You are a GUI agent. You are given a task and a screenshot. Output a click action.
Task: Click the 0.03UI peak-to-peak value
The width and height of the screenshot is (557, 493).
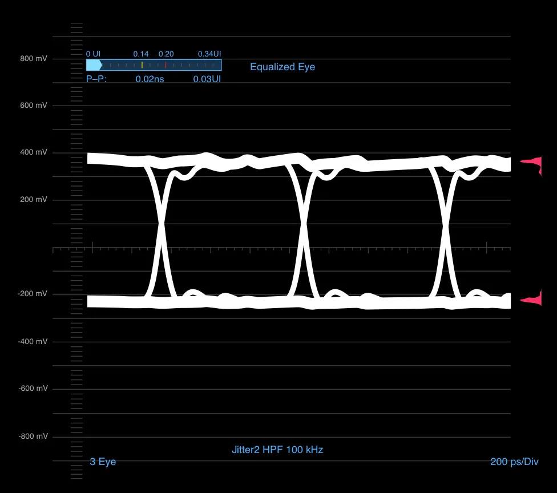207,79
